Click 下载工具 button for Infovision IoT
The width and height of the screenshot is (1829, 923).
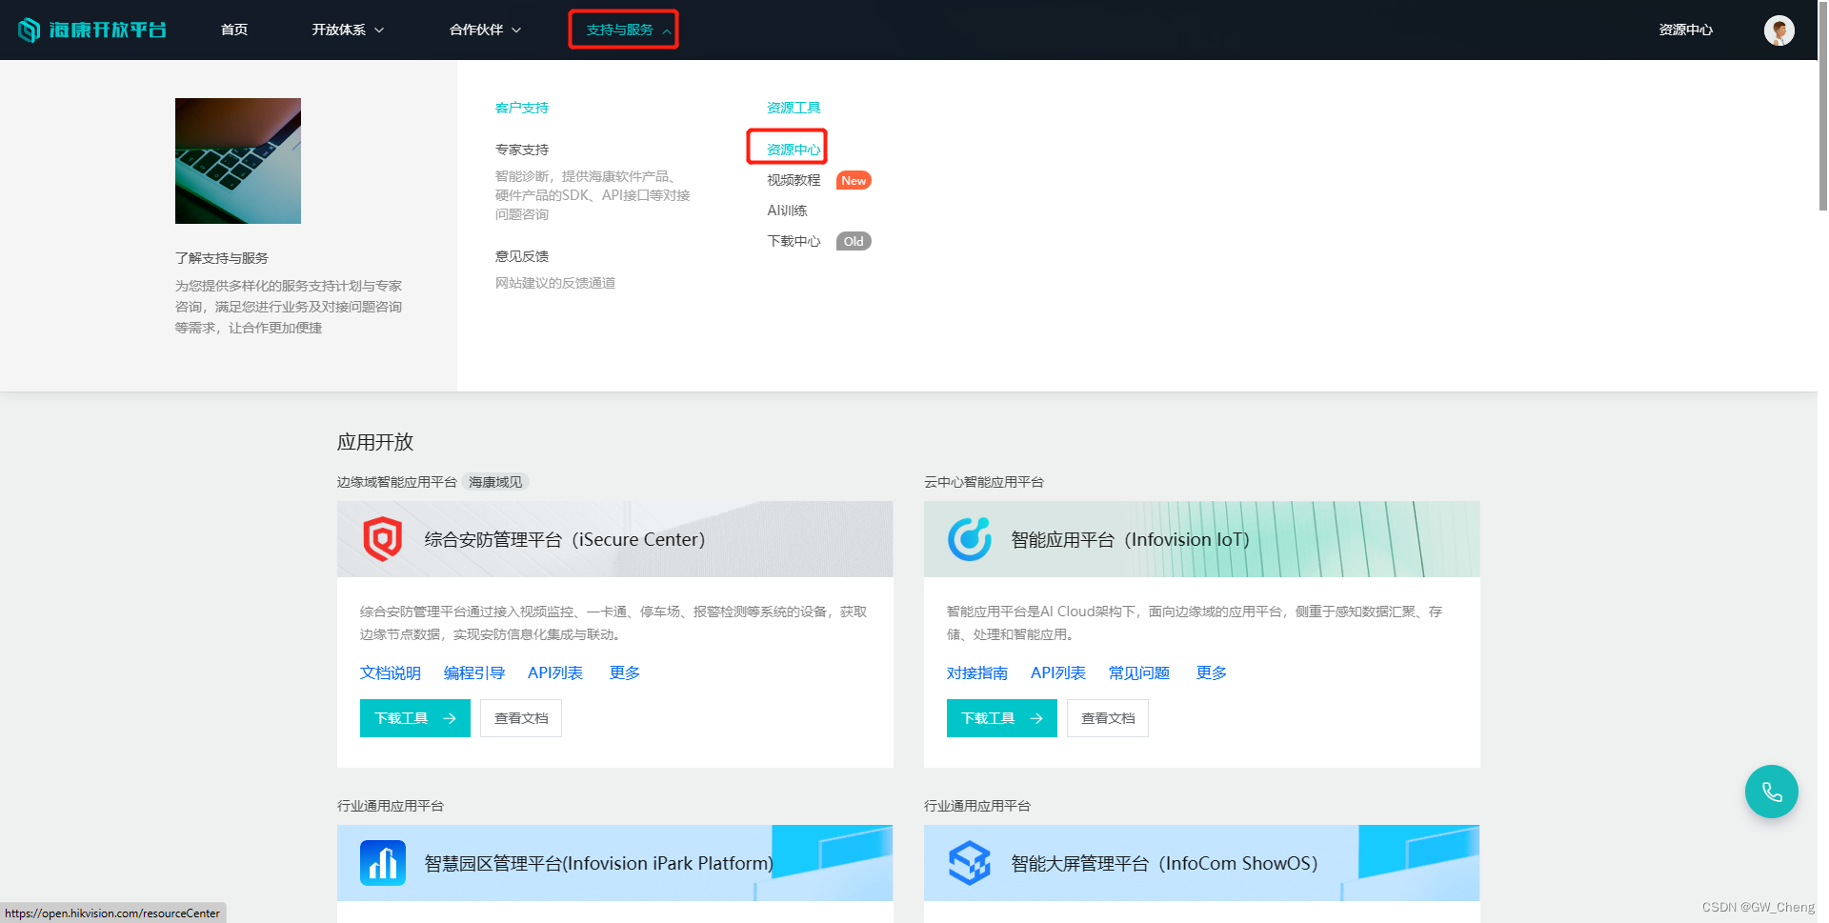pos(1002,718)
